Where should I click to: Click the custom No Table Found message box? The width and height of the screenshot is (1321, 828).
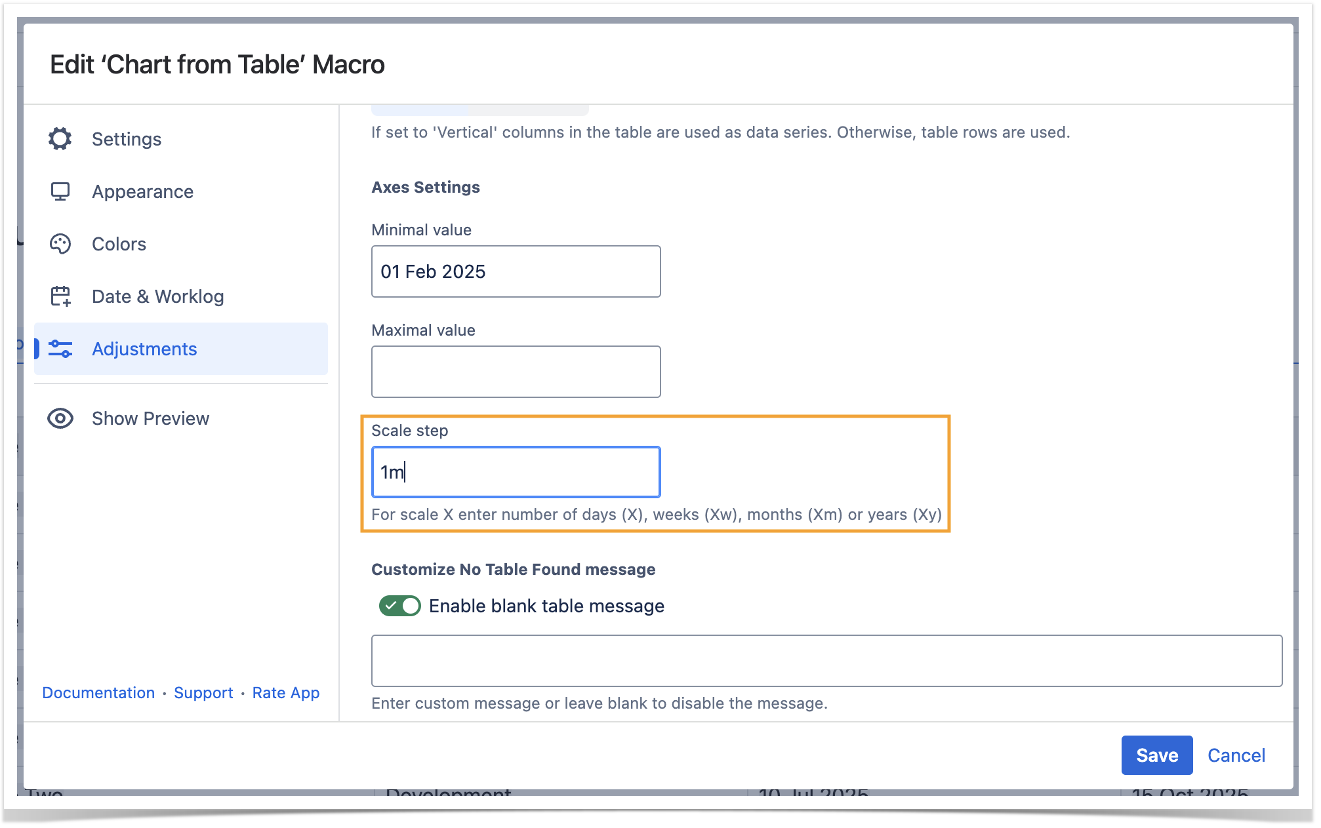coord(826,661)
